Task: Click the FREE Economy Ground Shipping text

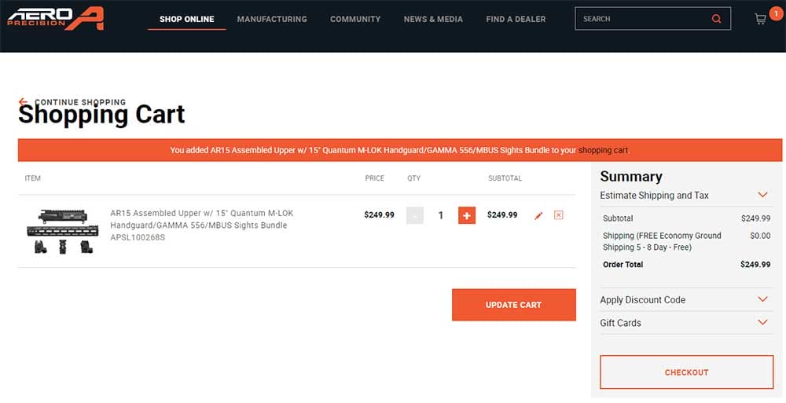Action: [662, 241]
